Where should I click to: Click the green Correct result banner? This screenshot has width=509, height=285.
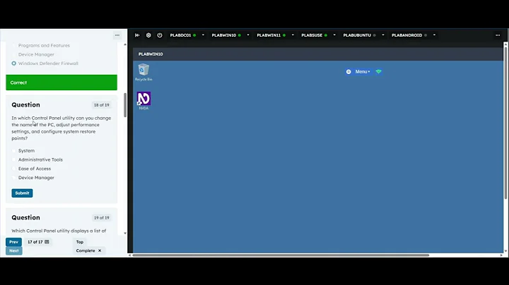tap(62, 83)
